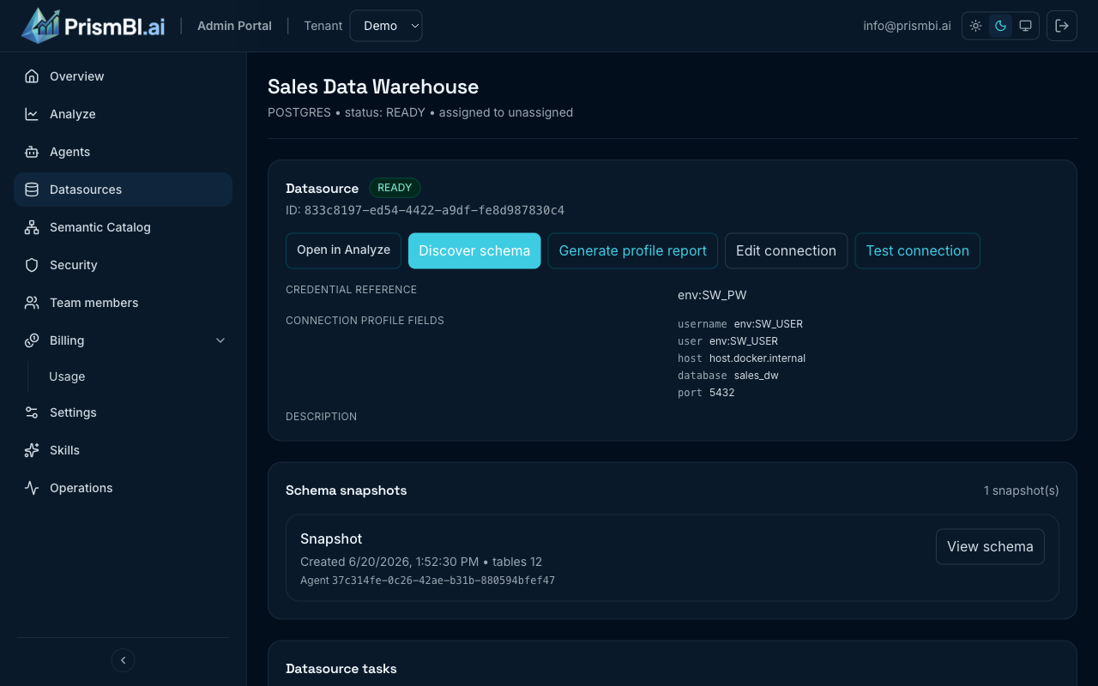Click the Agents robot icon
This screenshot has height=686, width=1098.
(32, 152)
